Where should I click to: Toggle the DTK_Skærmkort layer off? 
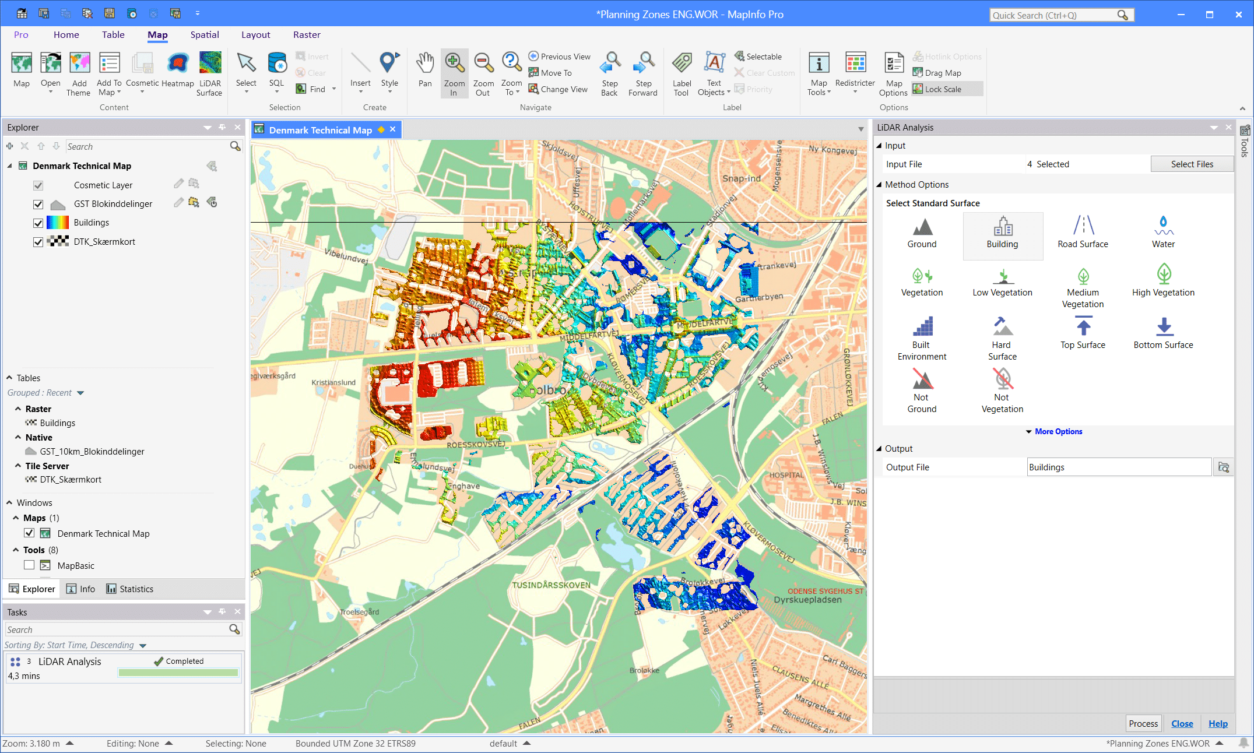click(38, 241)
